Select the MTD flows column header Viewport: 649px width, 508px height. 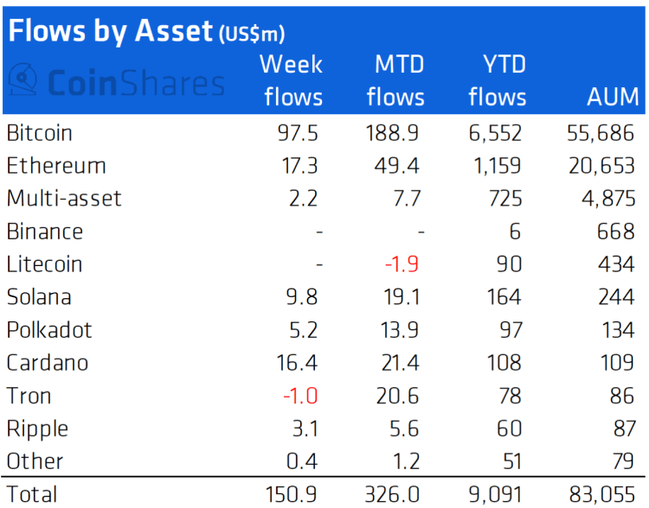click(396, 79)
